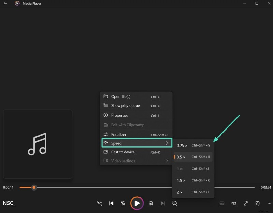Skip back 10 seconds
Image resolution: width=273 pixels, height=213 pixels.
pyautogui.click(x=123, y=203)
